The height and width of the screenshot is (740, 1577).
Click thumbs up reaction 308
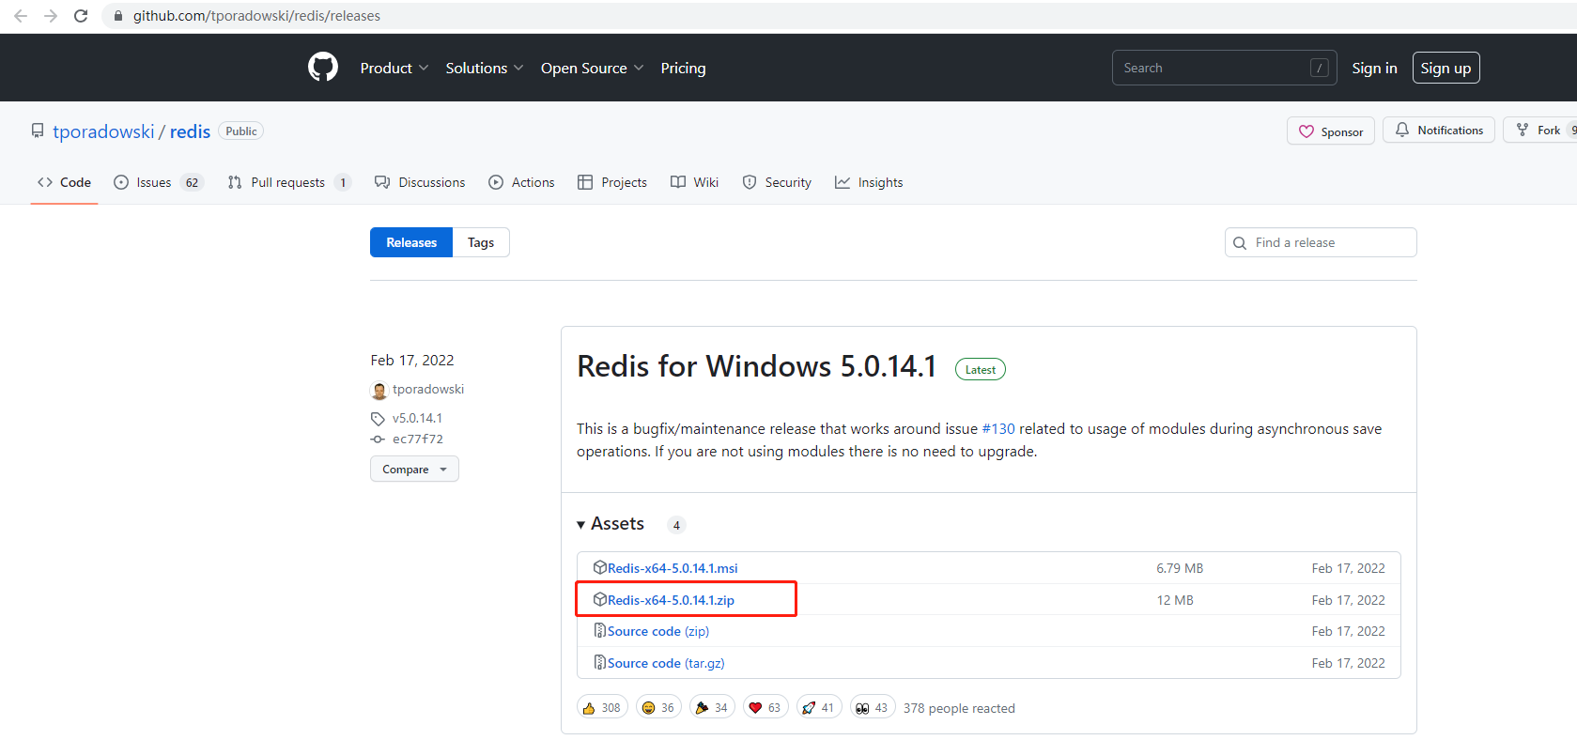pyautogui.click(x=602, y=707)
